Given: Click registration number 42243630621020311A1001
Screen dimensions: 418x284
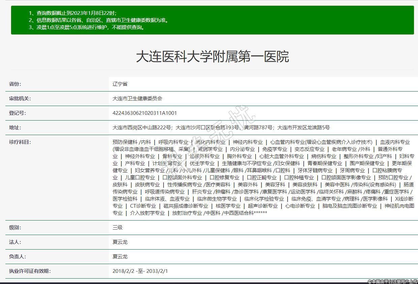Looking at the screenshot, I should point(145,113).
